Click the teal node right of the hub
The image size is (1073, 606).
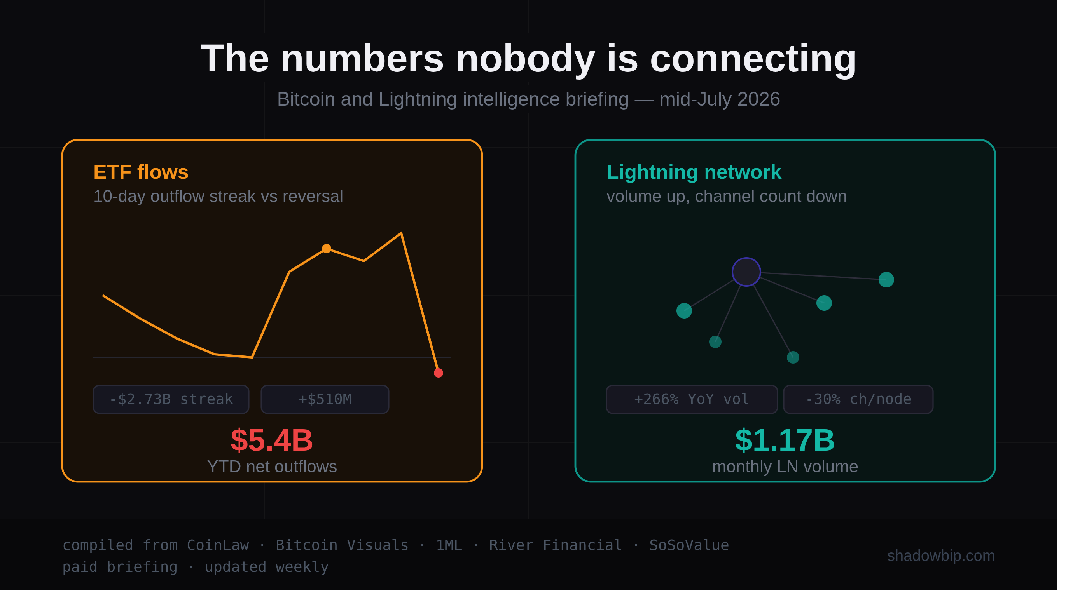(824, 303)
